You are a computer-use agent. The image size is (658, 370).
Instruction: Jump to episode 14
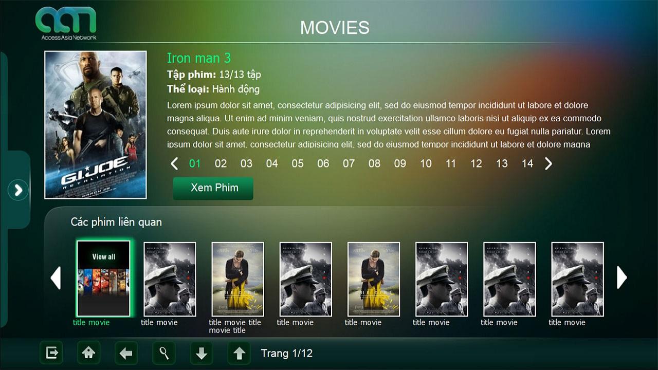pos(527,163)
